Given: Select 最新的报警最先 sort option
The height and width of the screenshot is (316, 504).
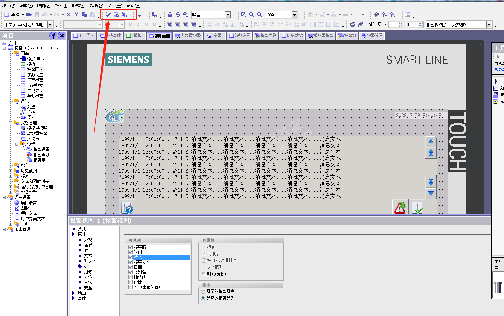Looking at the screenshot, I should pyautogui.click(x=203, y=298).
